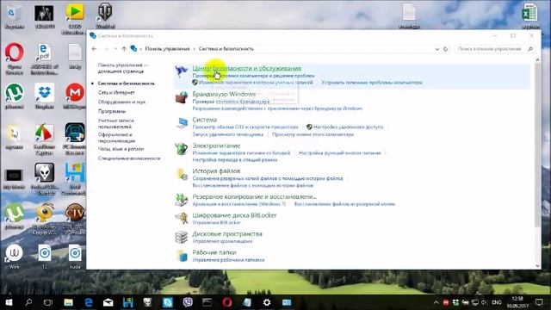Click the Электропитание battery icon
Viewport: 551px width, 310px height.
[182, 149]
